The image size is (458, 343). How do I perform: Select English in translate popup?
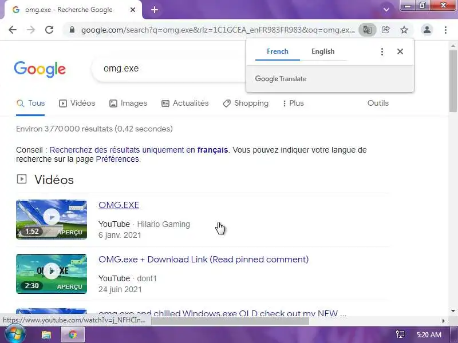[323, 51]
